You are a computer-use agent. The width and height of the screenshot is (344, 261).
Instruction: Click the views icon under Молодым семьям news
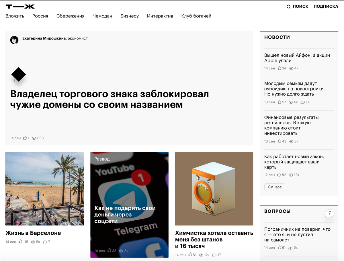291,102
